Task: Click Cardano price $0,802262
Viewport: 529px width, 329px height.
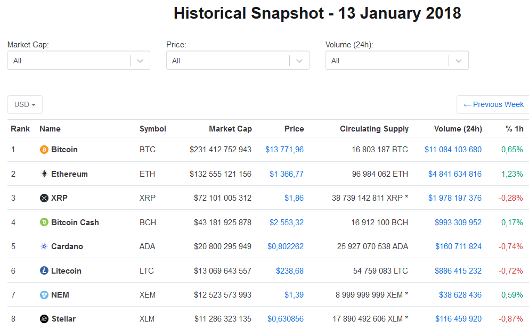Action: click(286, 246)
